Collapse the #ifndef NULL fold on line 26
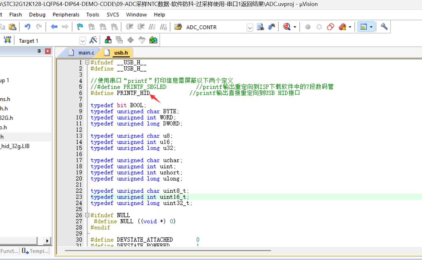422x260 pixels. coord(87,215)
